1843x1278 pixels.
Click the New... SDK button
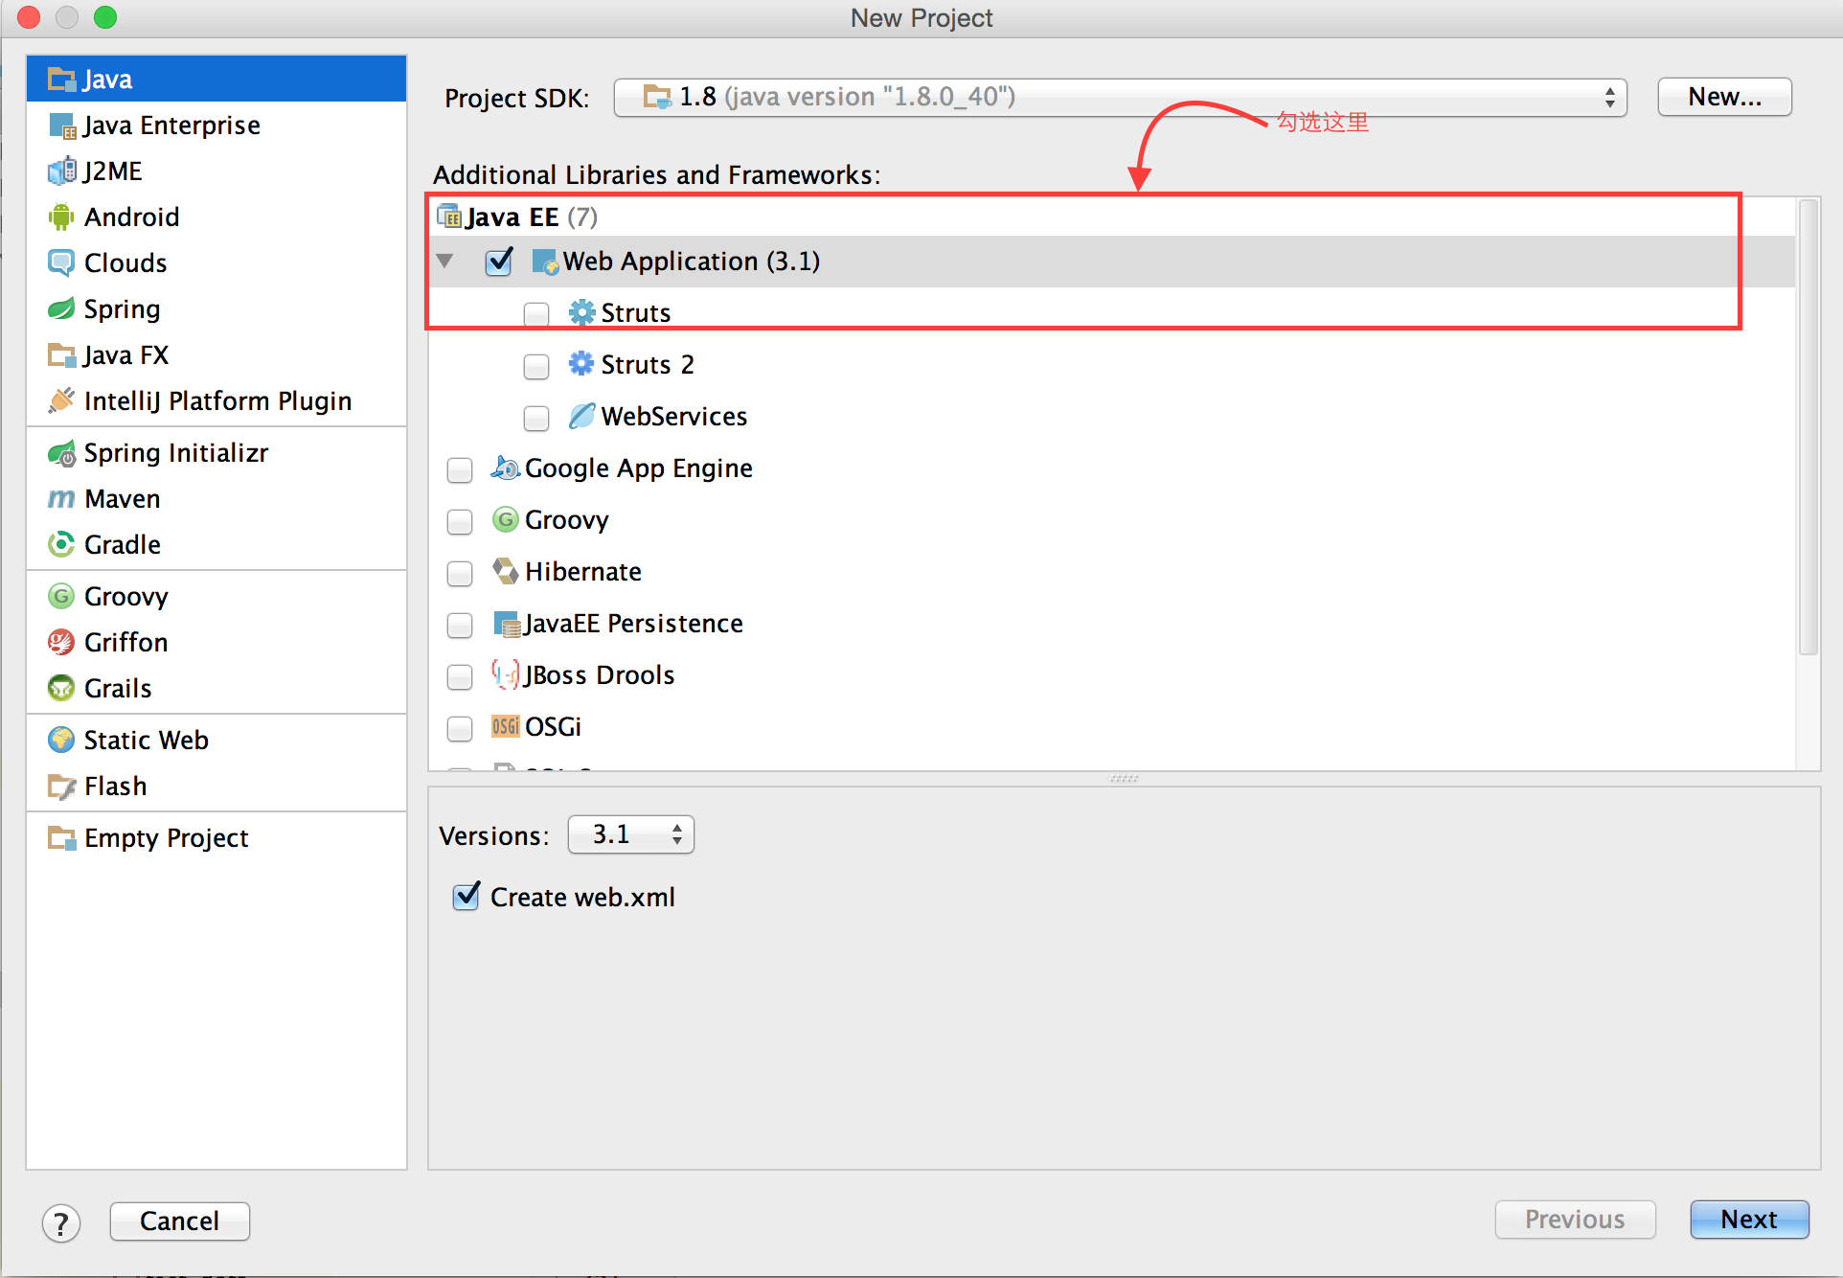coord(1724,97)
